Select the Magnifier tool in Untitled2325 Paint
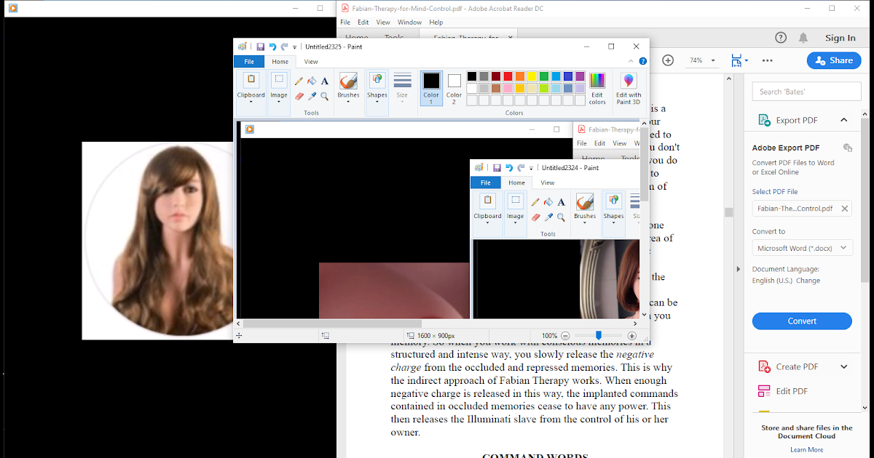Image resolution: width=874 pixels, height=458 pixels. [x=324, y=96]
